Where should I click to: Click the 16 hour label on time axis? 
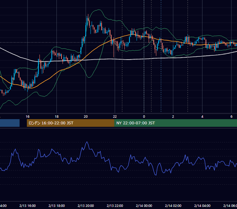coord(28,117)
